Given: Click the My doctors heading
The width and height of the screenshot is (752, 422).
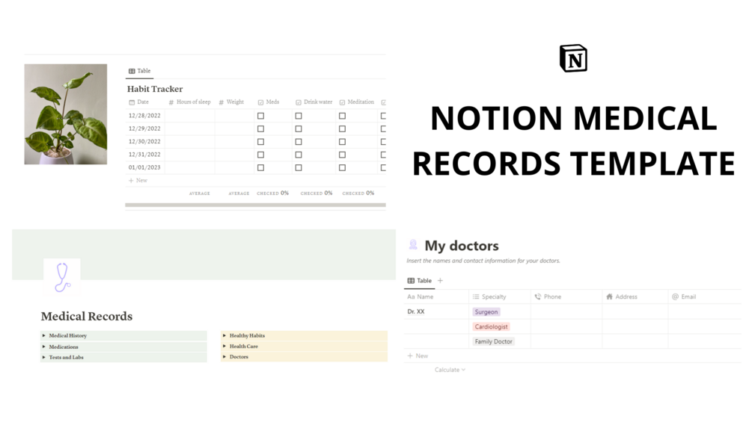Looking at the screenshot, I should [x=462, y=246].
